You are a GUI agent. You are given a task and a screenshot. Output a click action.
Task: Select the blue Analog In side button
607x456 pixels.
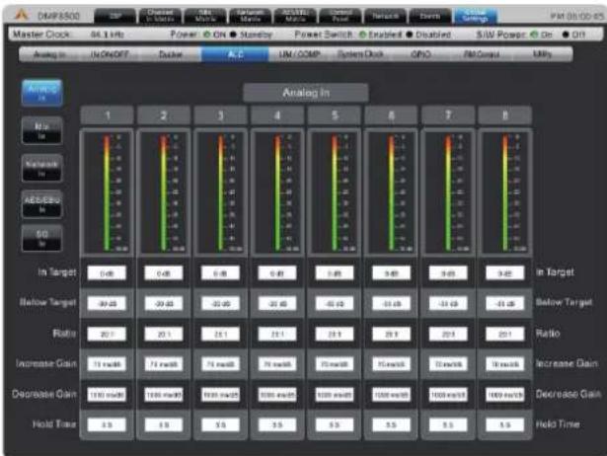pos(42,94)
